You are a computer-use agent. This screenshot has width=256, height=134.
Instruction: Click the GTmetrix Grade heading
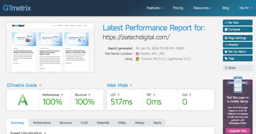coord(22,85)
